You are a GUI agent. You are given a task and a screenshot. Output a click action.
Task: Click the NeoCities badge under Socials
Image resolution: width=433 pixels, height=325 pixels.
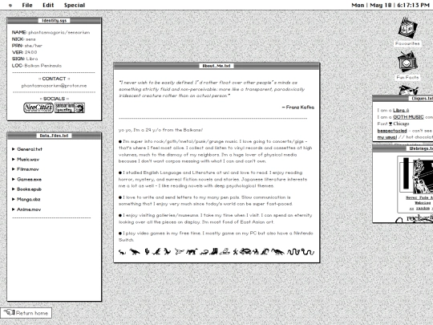point(38,108)
